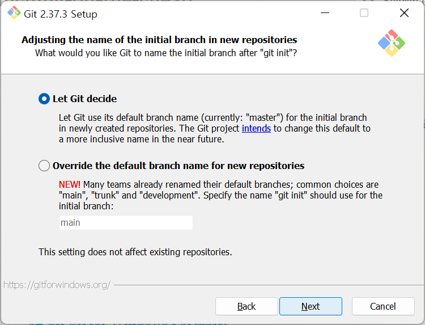Select "Override the default branch name" radio option

click(x=44, y=166)
